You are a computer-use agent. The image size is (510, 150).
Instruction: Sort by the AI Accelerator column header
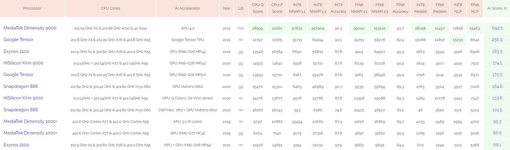point(188,8)
